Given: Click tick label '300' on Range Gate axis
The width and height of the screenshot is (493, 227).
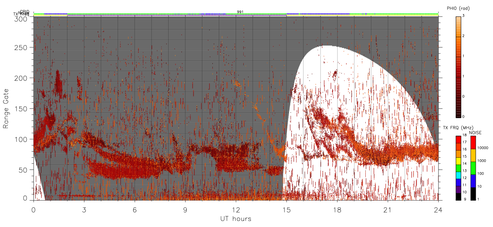Looking at the screenshot, I should (22, 18).
